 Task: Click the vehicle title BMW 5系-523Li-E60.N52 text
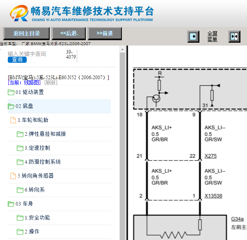[x=58, y=78]
